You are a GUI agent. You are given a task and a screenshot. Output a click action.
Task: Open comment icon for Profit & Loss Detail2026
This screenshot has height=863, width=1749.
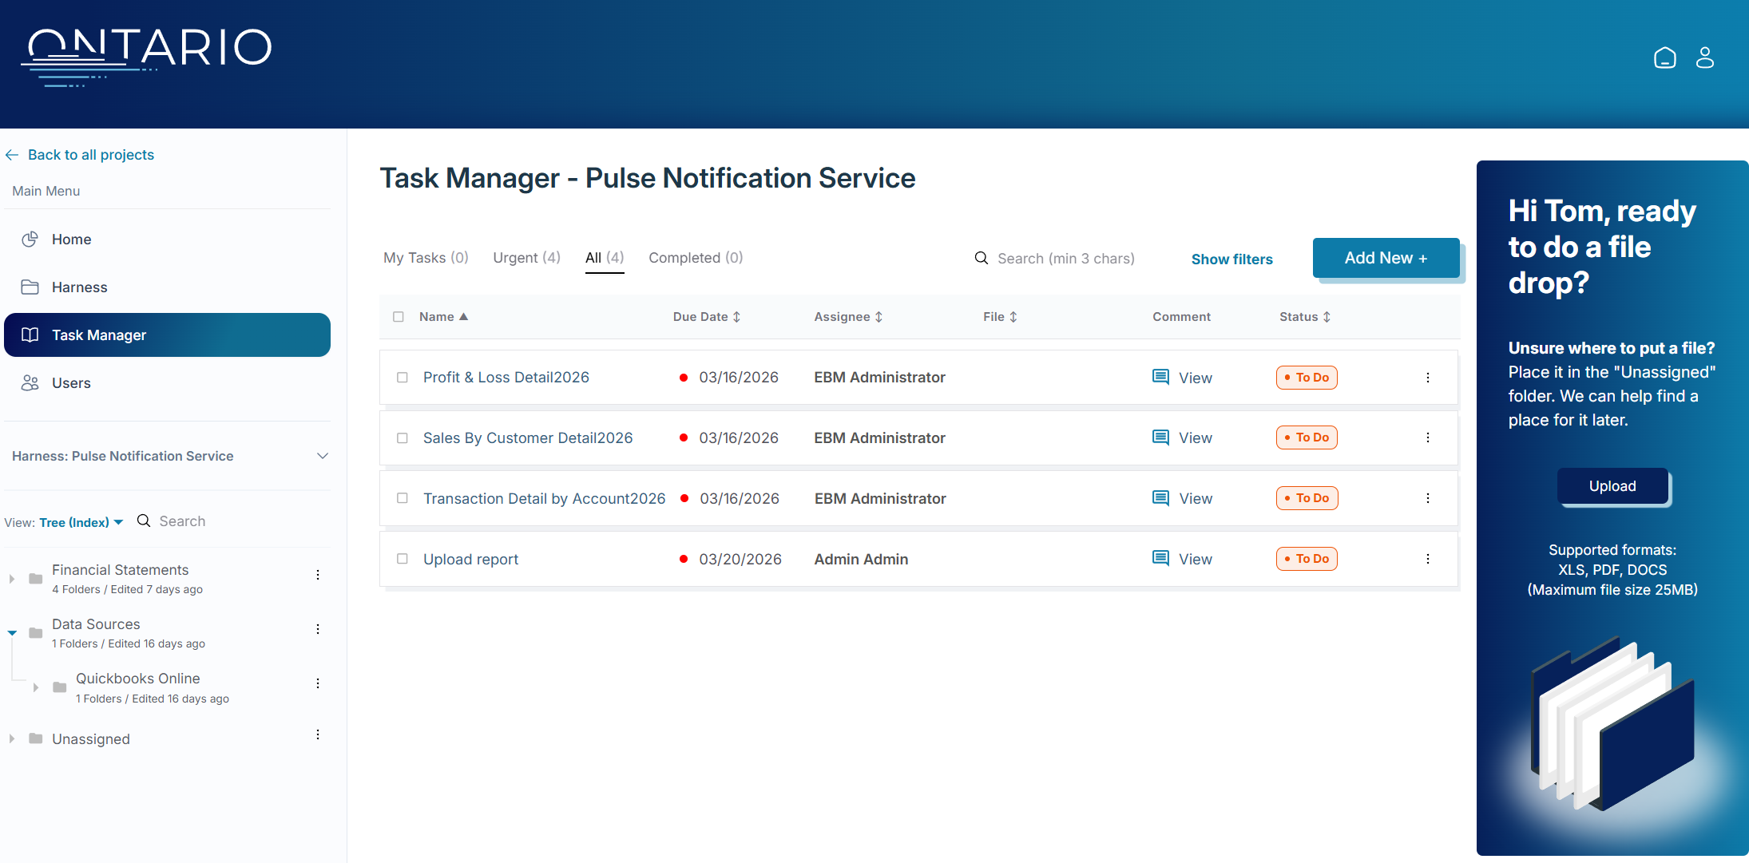pos(1160,377)
